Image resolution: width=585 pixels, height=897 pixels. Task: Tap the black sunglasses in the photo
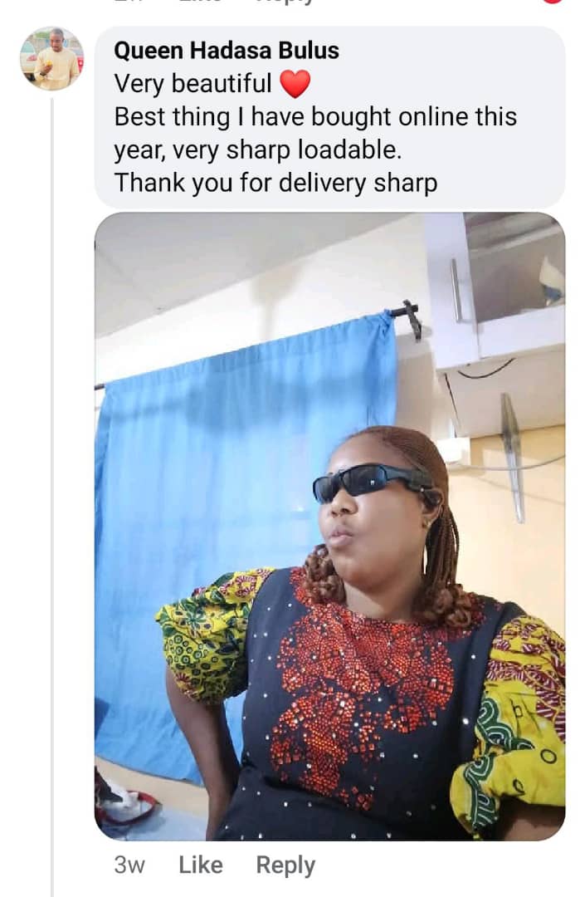pos(372,482)
